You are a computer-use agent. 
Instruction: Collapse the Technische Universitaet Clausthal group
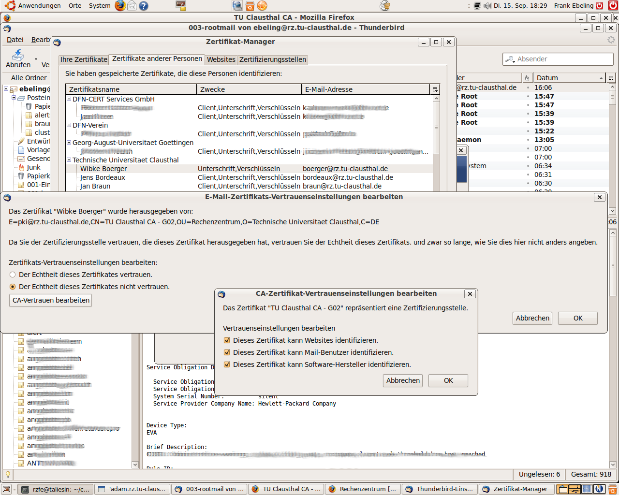pyautogui.click(x=69, y=160)
